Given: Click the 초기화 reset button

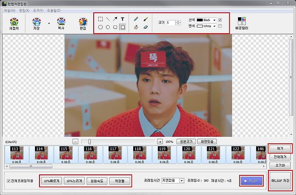Looking at the screenshot, I should pyautogui.click(x=280, y=165).
